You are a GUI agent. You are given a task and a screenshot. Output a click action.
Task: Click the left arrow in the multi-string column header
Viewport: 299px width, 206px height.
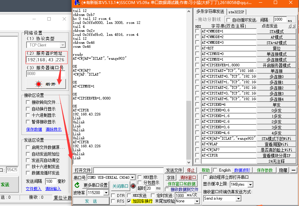click(x=290, y=26)
